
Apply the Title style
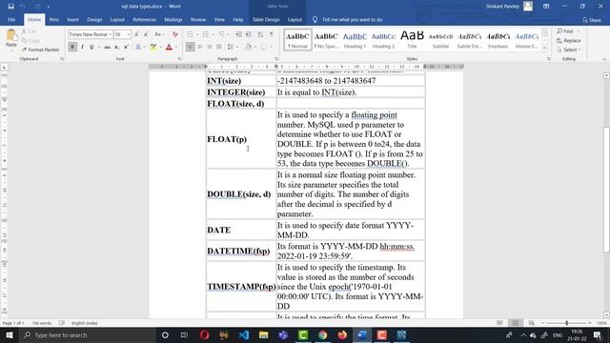pos(412,40)
